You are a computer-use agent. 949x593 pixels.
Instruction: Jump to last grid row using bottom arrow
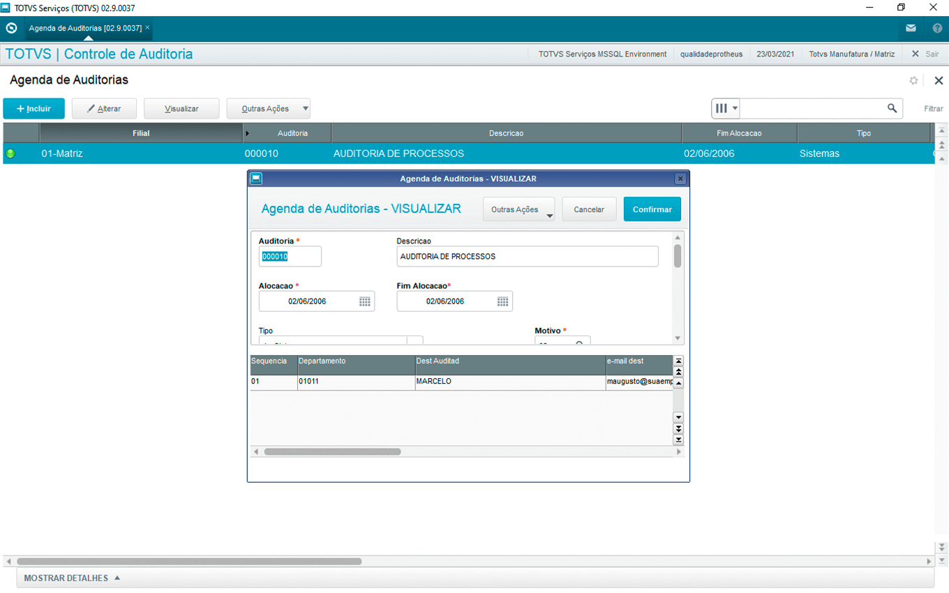click(x=678, y=440)
